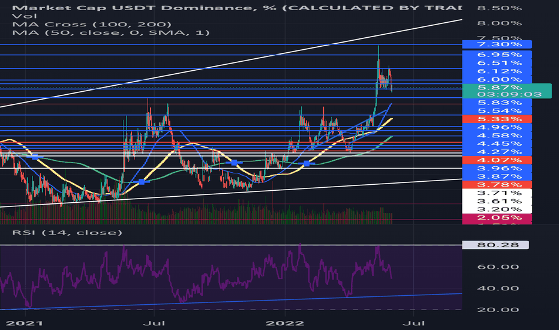Click the MA cross marker just after 2022 starts
Viewport: 559px width, 330px height.
[306, 163]
